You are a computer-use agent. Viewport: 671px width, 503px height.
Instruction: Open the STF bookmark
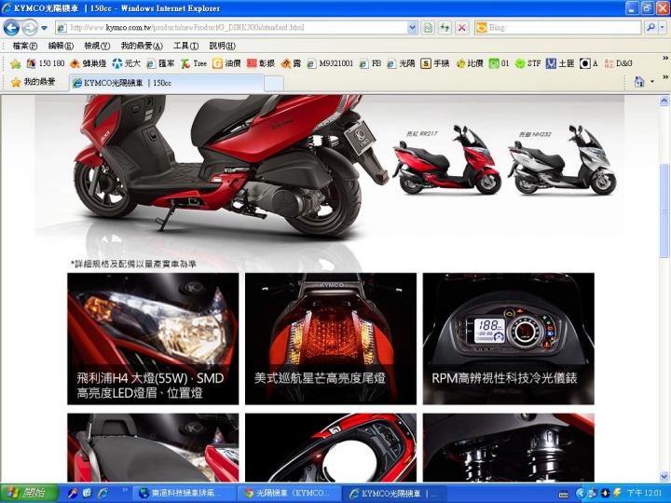tap(528, 63)
